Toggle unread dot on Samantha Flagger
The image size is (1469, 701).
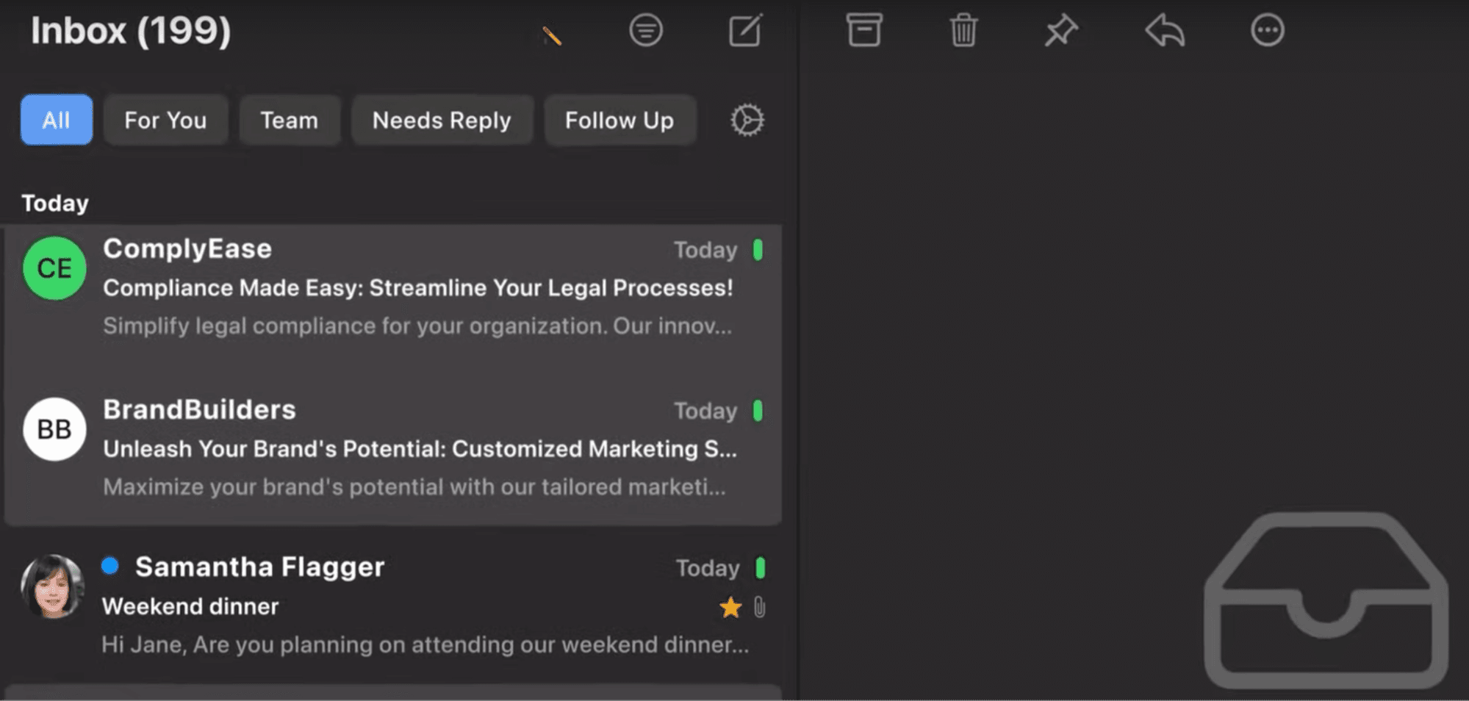110,565
